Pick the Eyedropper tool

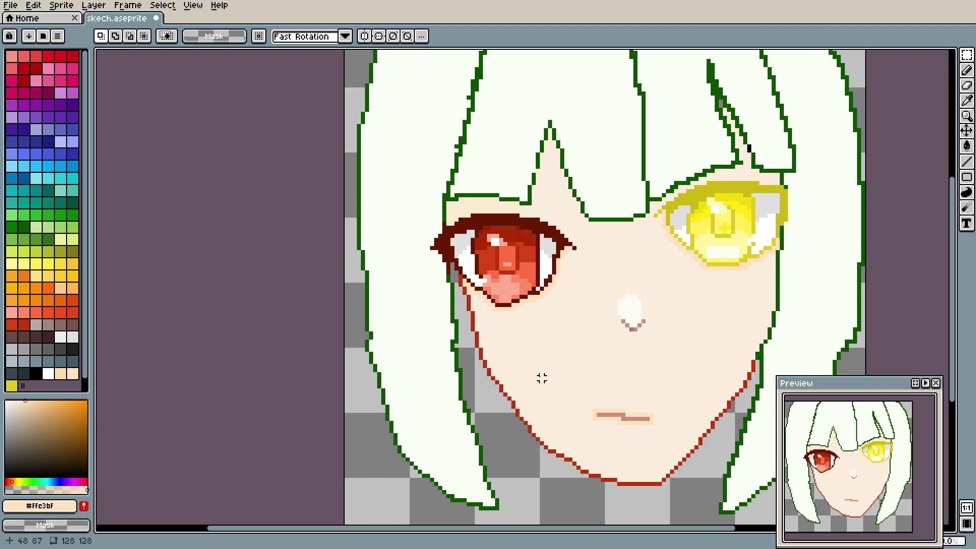(x=966, y=101)
